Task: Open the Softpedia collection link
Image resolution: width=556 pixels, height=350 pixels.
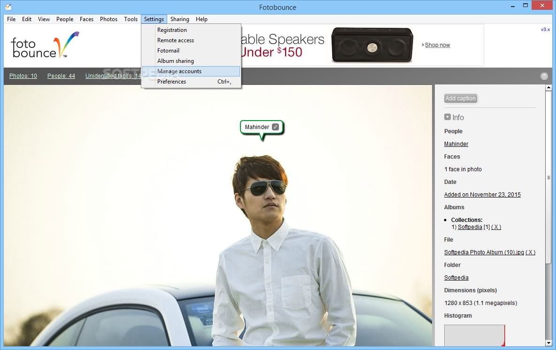Action: 470,227
